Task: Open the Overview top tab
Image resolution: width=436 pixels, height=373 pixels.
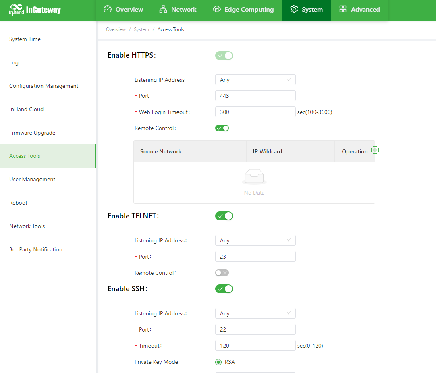Action: [x=123, y=9]
